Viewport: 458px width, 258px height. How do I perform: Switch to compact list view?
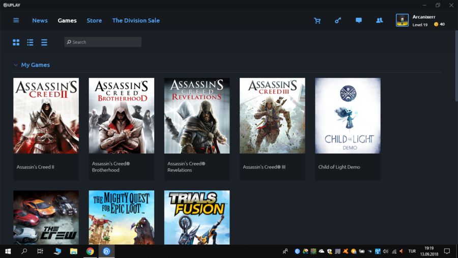pos(44,42)
